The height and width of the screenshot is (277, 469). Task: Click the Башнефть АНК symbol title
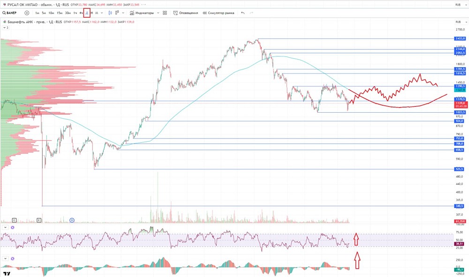point(19,22)
